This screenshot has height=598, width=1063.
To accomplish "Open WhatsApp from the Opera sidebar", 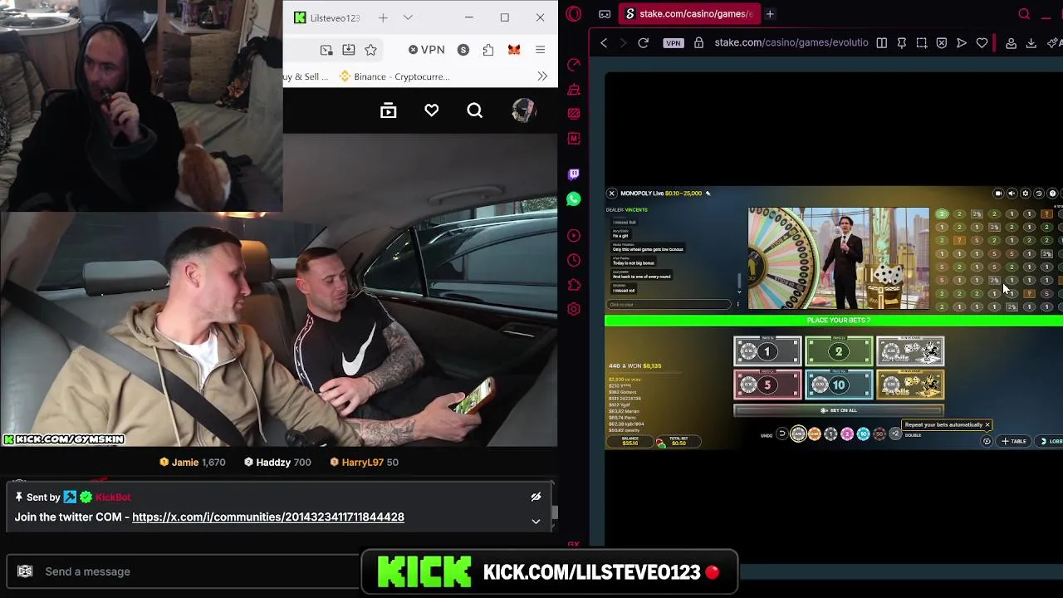I will pos(574,199).
